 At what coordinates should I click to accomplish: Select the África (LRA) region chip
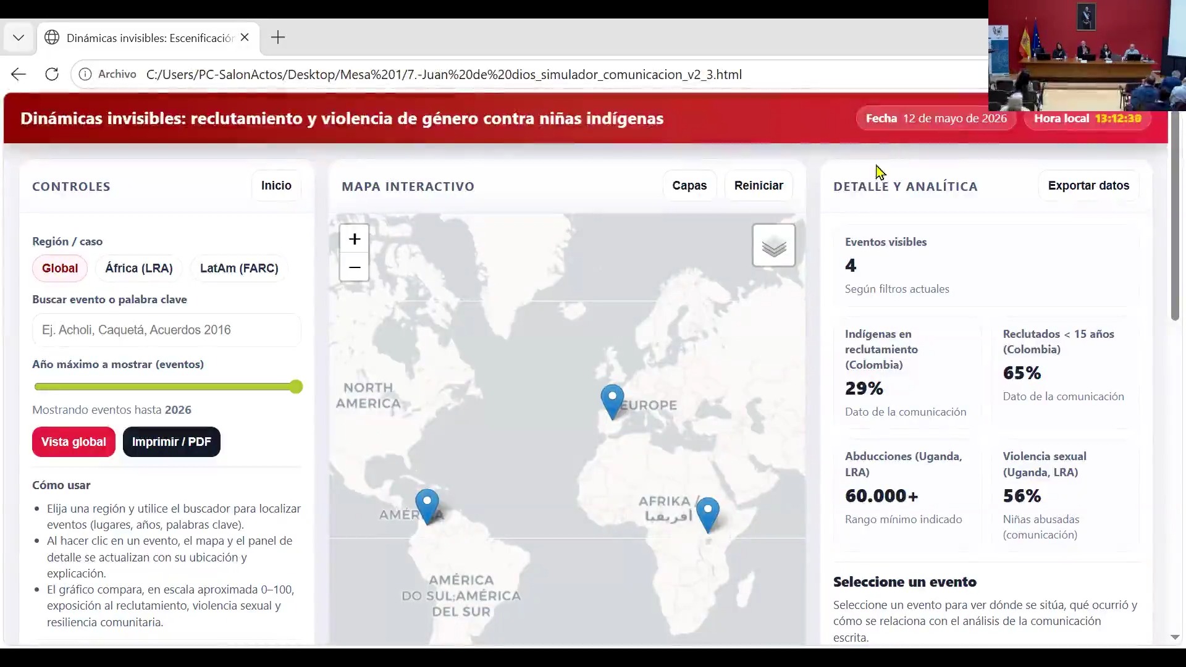pos(139,268)
